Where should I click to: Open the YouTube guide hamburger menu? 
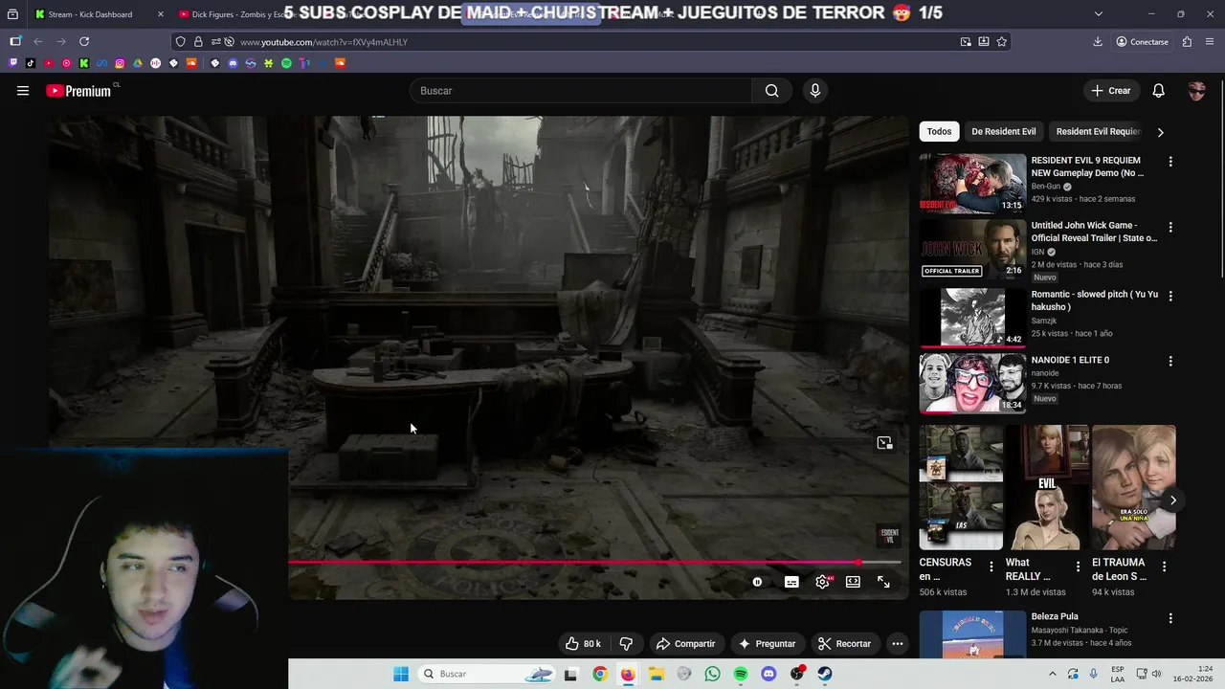tap(23, 91)
